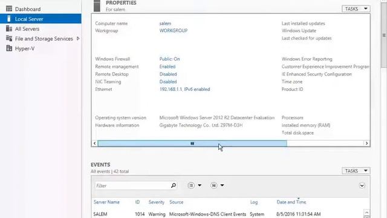Select the SALEM event row 1014
387x218 pixels.
tap(227, 214)
